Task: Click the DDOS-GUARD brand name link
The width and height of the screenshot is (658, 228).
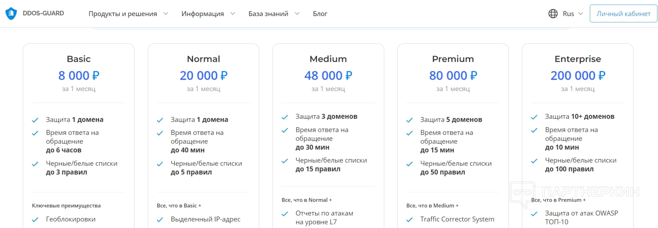Action: [x=44, y=13]
